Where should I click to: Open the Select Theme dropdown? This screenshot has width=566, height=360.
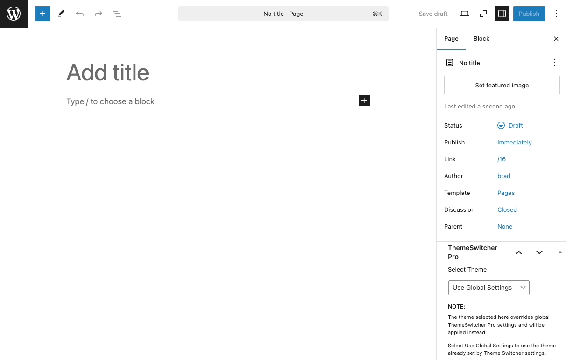pyautogui.click(x=489, y=288)
